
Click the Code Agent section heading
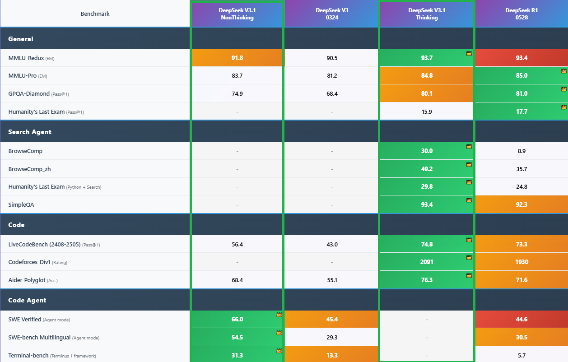click(27, 300)
